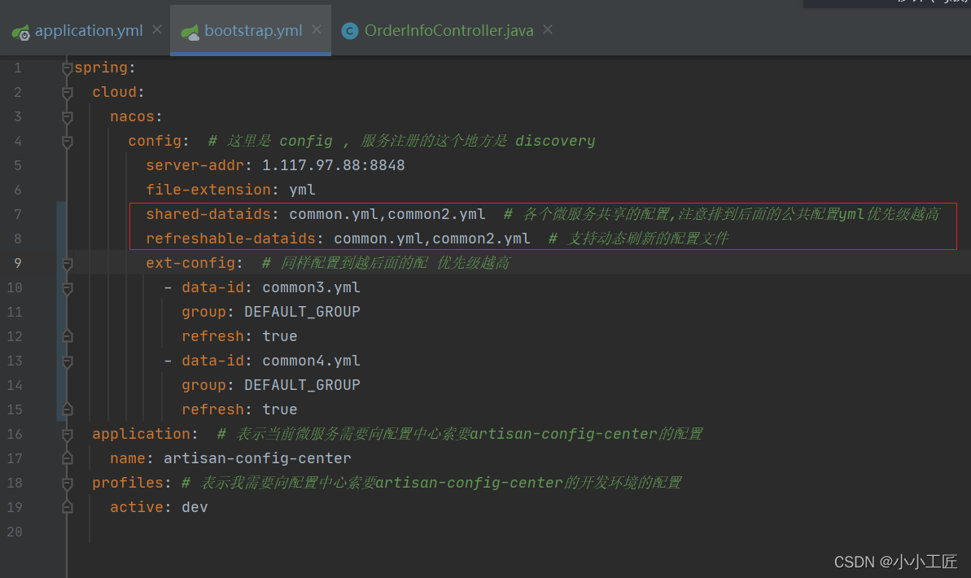Place cursor on the server-addr value 1.117.97.88:8848
Viewport: 971px width, 578px height.
333,165
